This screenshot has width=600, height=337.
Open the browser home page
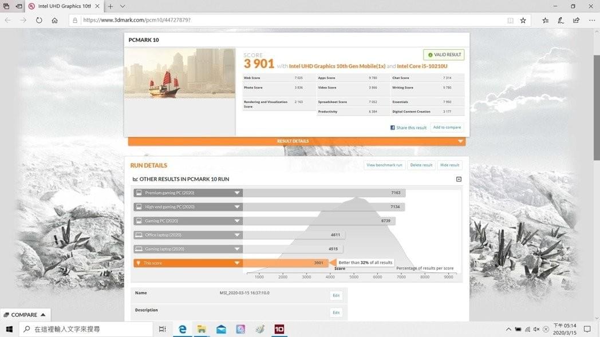coord(55,20)
